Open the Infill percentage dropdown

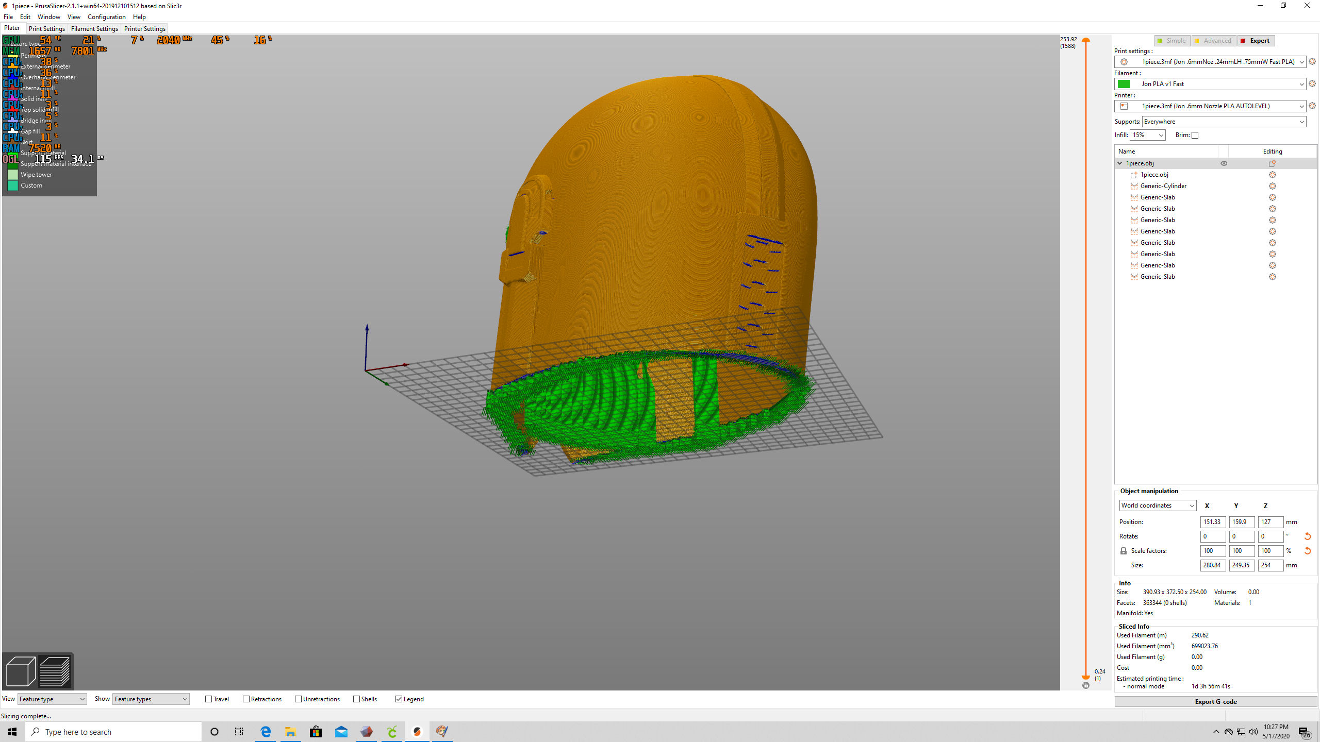coord(1147,135)
